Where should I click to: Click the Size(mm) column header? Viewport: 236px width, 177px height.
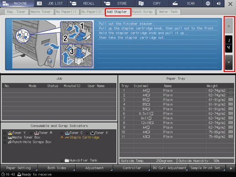(x=141, y=86)
